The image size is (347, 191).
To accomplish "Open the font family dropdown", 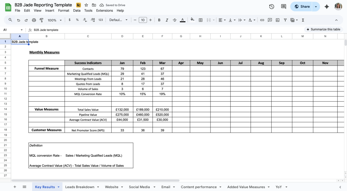I will click(118, 20).
